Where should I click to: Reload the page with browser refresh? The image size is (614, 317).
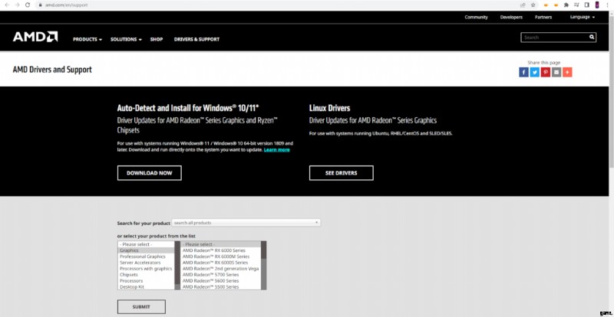pos(28,5)
